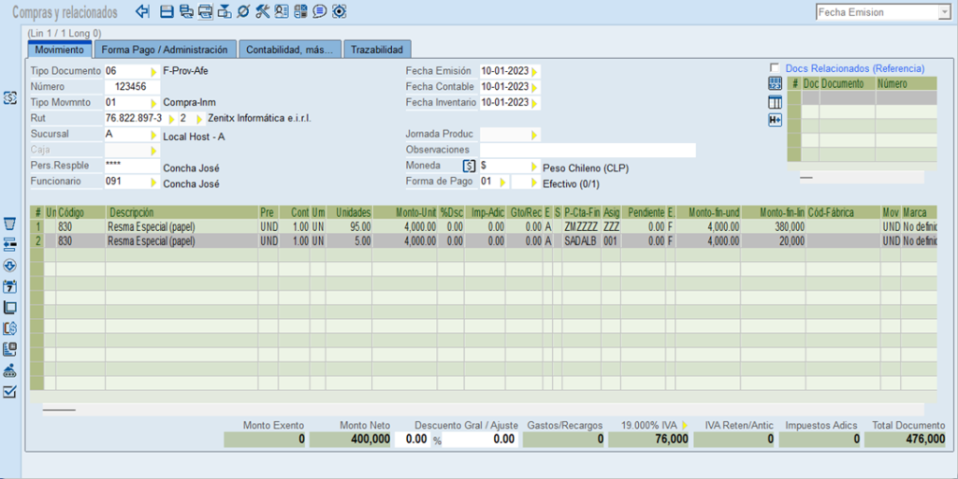
Task: Click the checkmark box sidebar icon
Action: 9,392
